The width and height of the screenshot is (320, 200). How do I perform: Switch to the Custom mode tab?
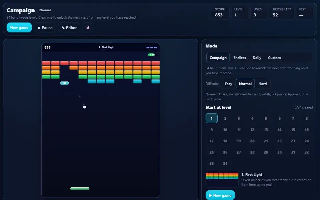coord(274,58)
